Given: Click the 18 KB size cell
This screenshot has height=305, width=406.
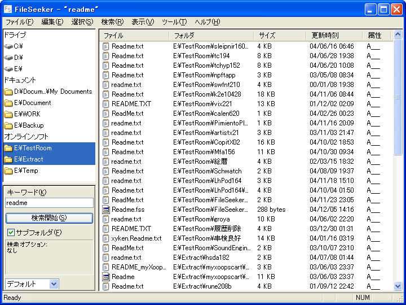Looking at the screenshot, I should pyautogui.click(x=266, y=94).
